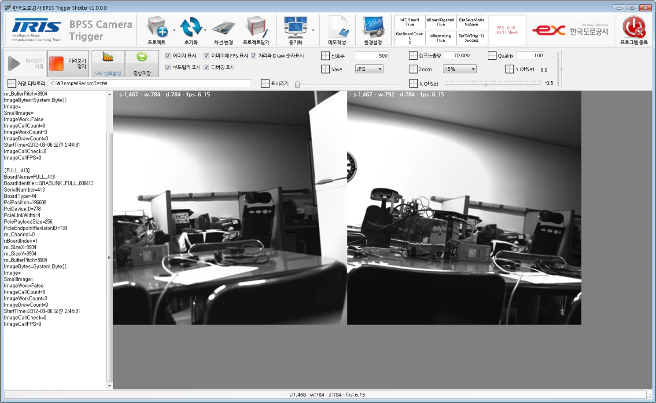Expand the 프로젝트 dropdown arrow
656x403 pixels.
(x=174, y=30)
